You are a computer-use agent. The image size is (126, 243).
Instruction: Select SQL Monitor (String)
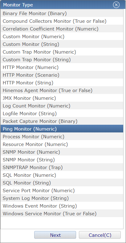pos(62,183)
